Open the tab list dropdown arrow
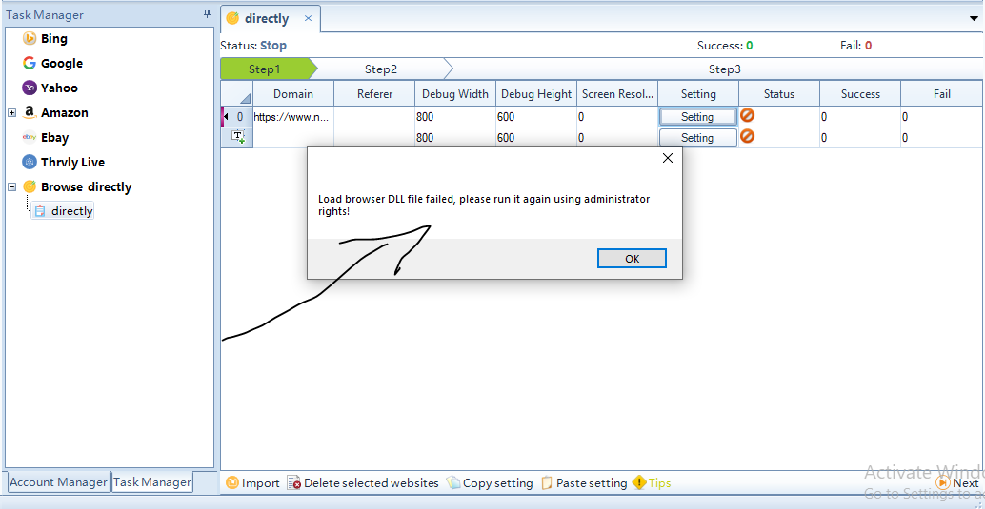985x509 pixels. point(974,18)
